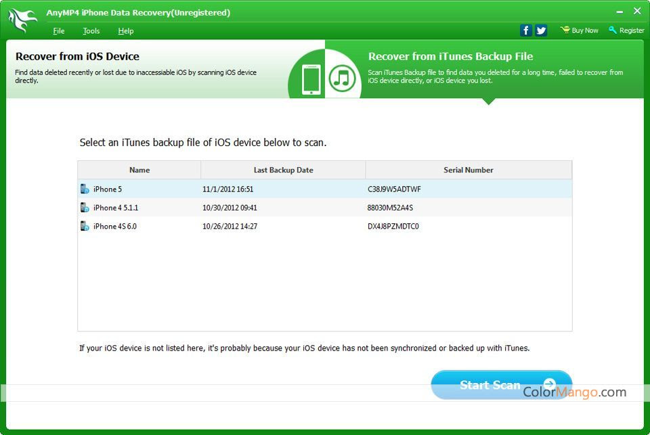Select the iPhone 5 device icon
The image size is (650, 435).
tap(85, 189)
